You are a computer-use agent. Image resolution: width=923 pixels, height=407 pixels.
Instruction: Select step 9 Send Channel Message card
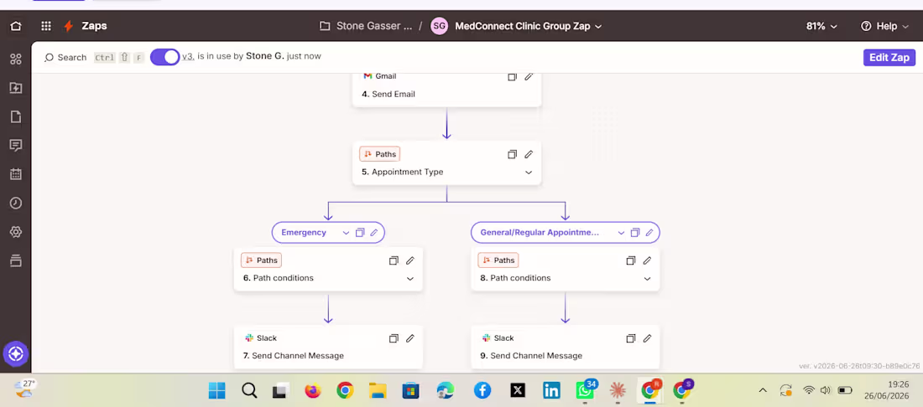[565, 347]
